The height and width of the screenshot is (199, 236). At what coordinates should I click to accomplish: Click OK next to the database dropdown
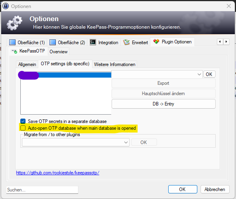click(x=209, y=74)
